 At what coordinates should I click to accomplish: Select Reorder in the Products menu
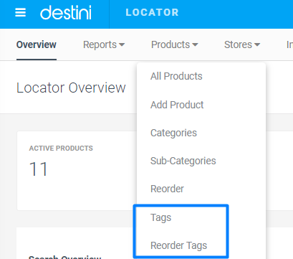[x=167, y=189]
